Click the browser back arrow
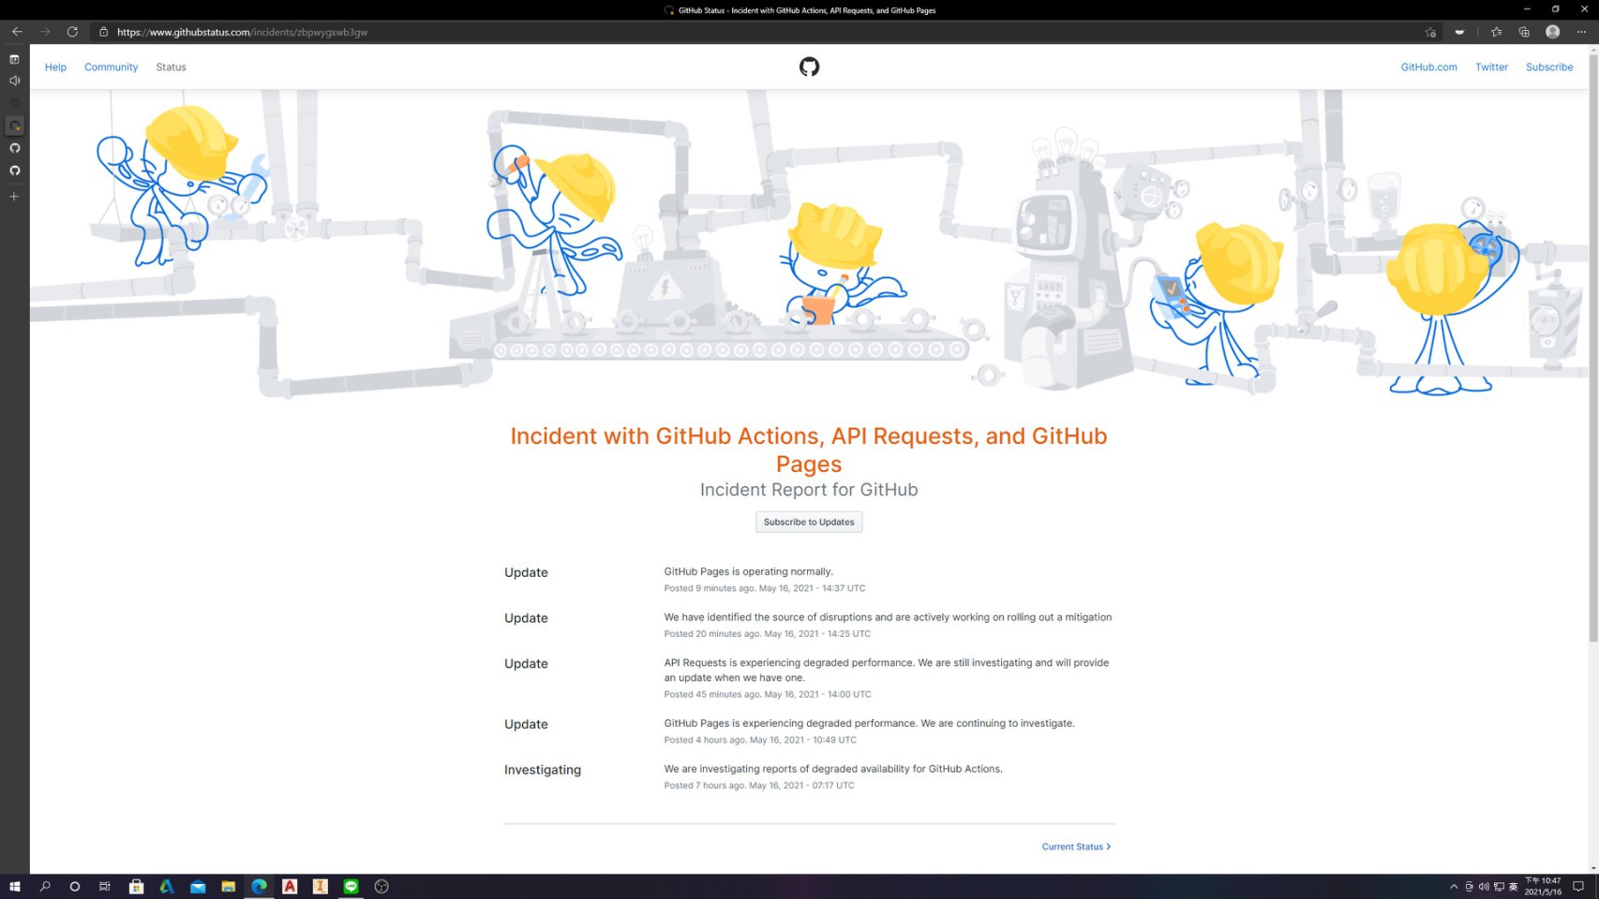Screen dimensions: 1599x899 [17, 32]
